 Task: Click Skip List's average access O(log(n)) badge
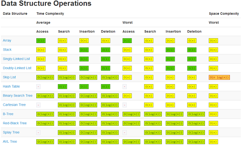click(45, 77)
